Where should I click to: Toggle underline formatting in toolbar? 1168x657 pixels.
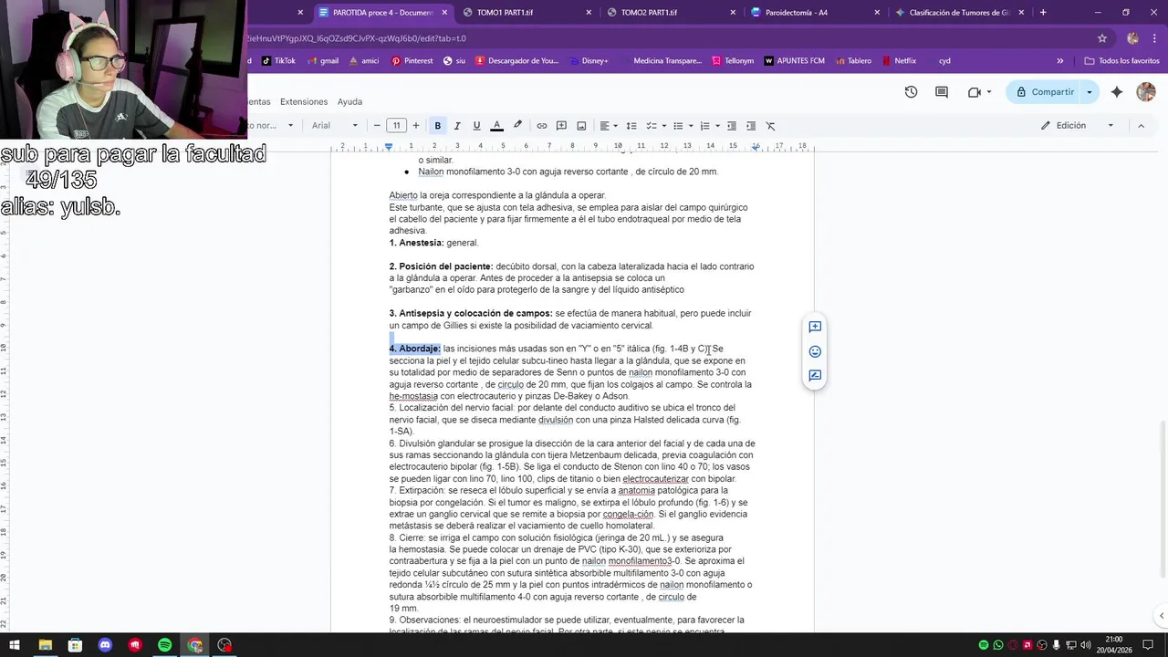476,126
